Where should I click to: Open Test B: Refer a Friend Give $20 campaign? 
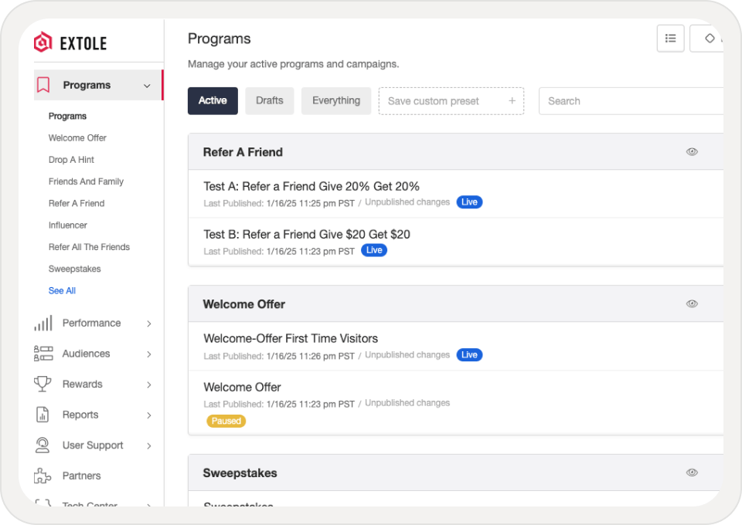click(307, 235)
